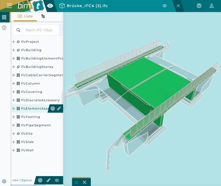The image size is (221, 186).
Task: Select the IfcCovering list row
Action: 37,92
